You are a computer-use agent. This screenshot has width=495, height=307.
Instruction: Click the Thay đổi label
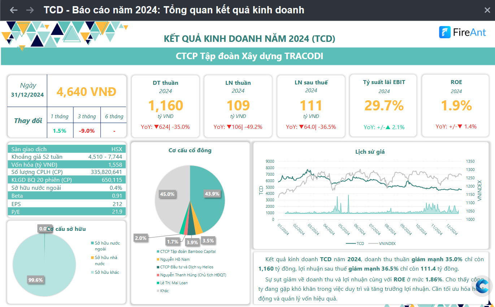point(28,120)
